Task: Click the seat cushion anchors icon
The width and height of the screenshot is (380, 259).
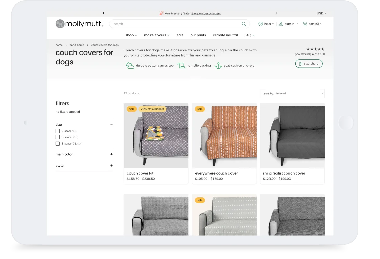Action: click(218, 66)
